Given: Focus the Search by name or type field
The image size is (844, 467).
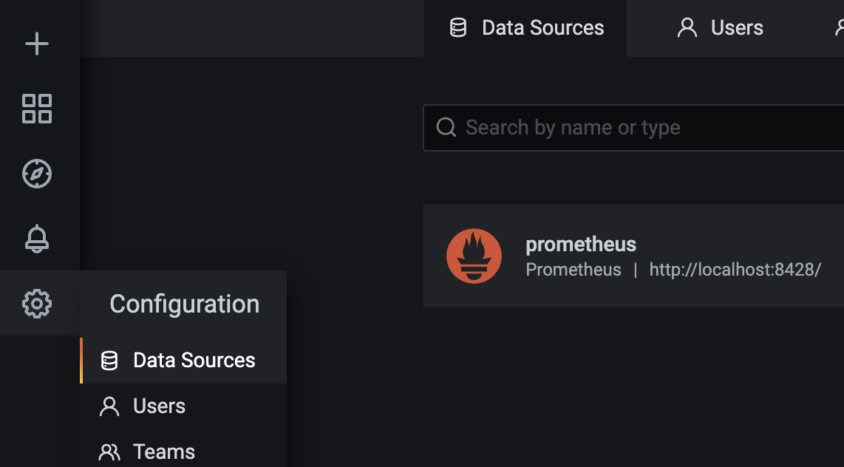Looking at the screenshot, I should tap(633, 128).
